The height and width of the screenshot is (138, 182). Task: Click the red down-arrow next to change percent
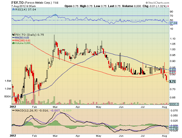coord(168,6)
